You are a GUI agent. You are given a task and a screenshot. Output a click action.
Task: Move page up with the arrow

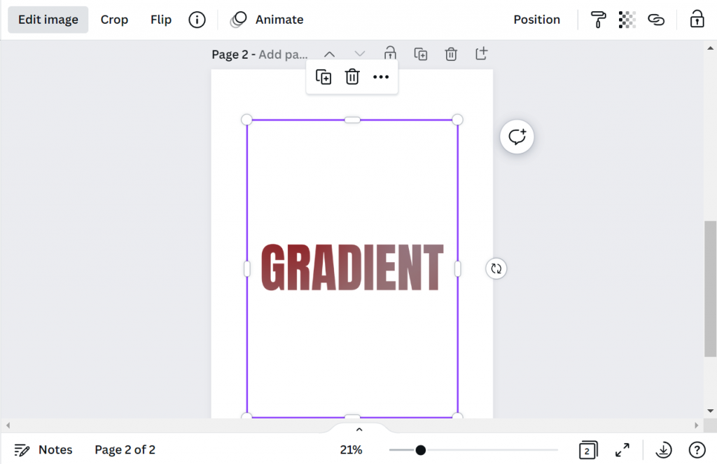329,53
